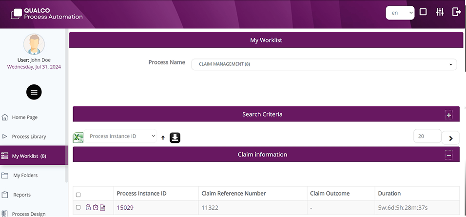The height and width of the screenshot is (217, 466).
Task: Click the Home Page house icon
Action: click(5, 117)
